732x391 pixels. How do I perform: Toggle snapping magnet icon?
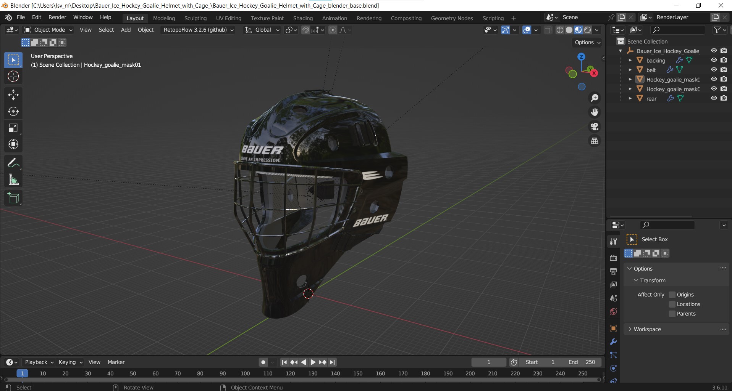point(305,30)
